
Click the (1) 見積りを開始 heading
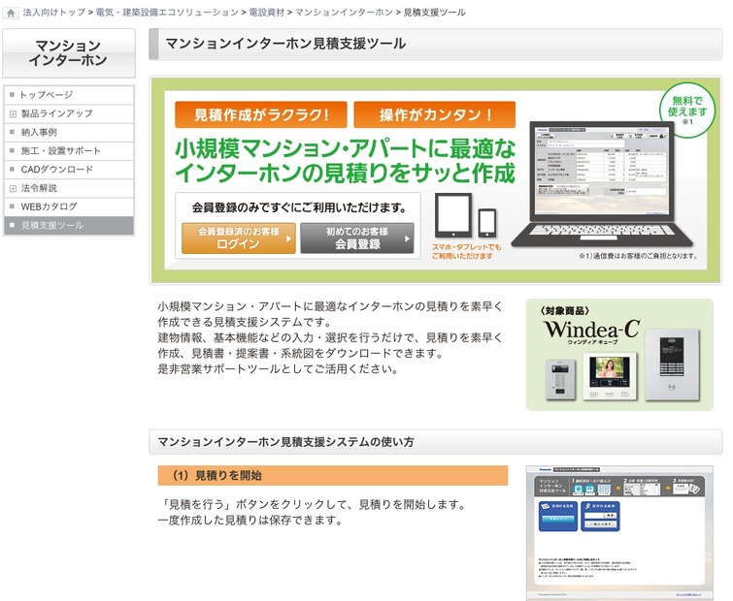click(333, 476)
